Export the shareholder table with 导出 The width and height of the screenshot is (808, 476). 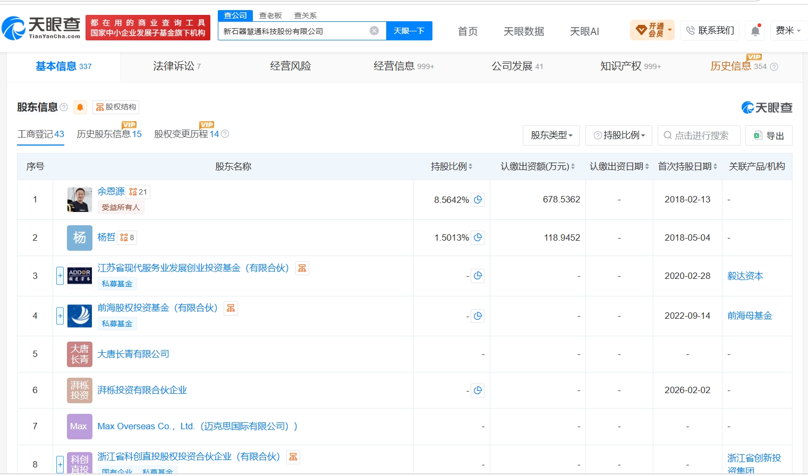(769, 135)
